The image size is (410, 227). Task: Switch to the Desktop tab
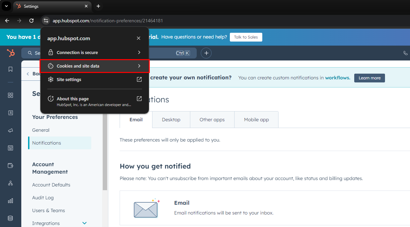click(171, 120)
